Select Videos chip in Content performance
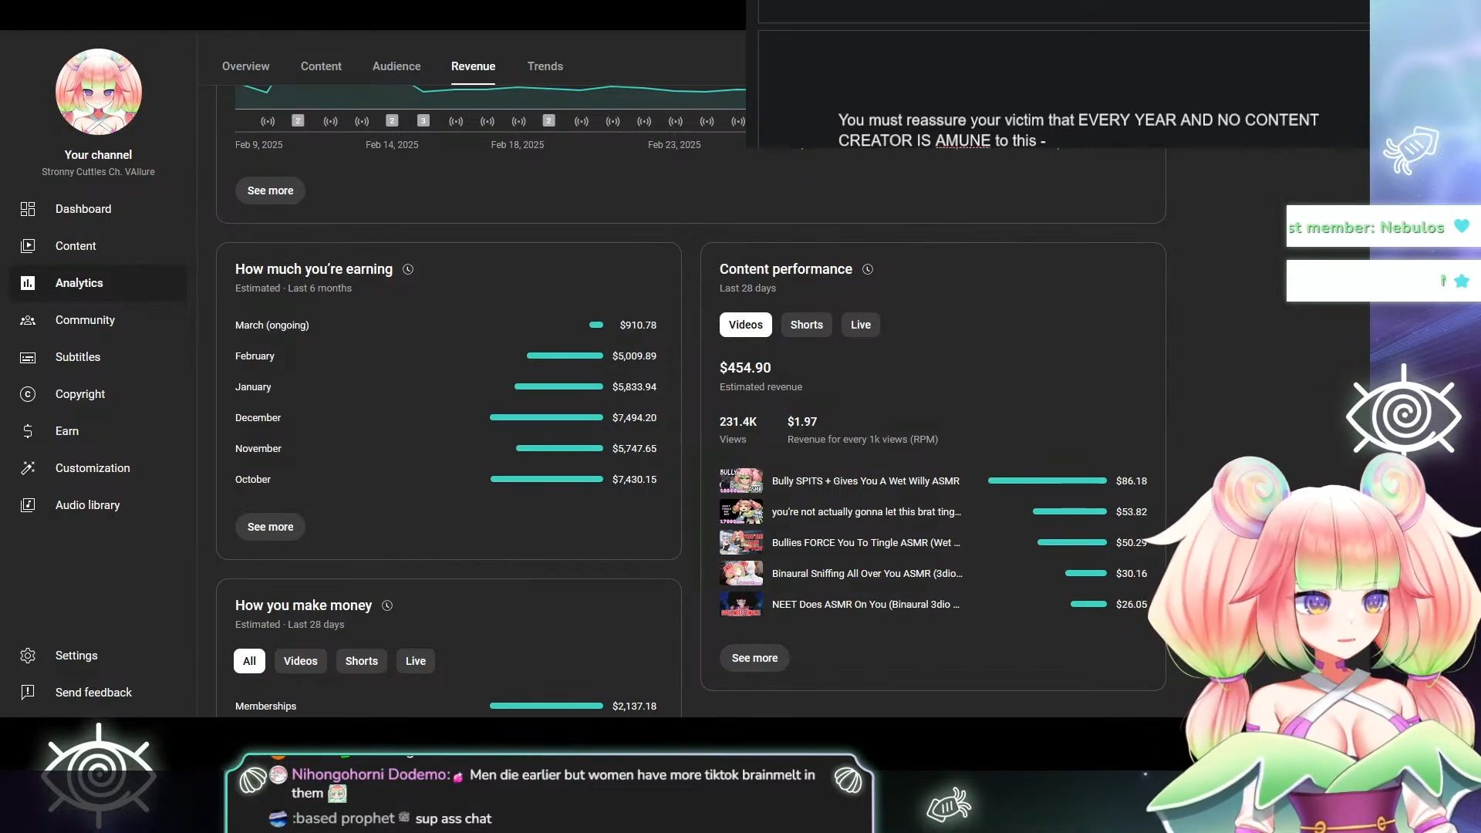Image resolution: width=1481 pixels, height=833 pixels. [745, 325]
